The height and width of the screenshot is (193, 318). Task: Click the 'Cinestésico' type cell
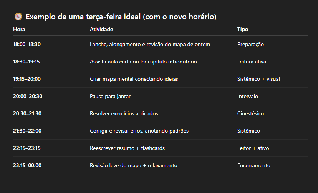250,114
